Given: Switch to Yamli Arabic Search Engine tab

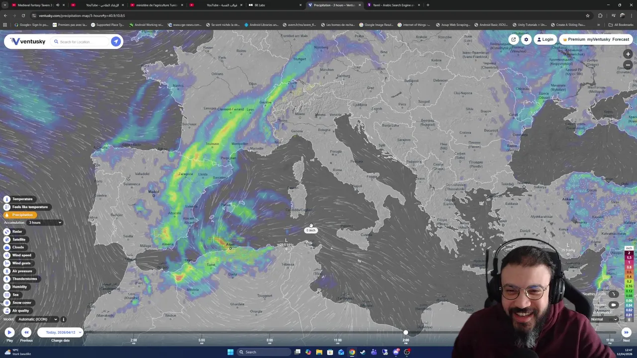Looking at the screenshot, I should click(393, 5).
